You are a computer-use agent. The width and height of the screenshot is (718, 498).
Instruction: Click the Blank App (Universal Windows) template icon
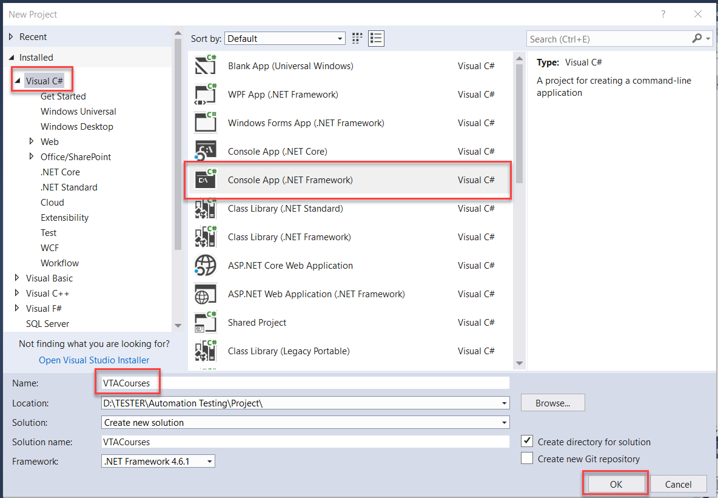click(206, 66)
